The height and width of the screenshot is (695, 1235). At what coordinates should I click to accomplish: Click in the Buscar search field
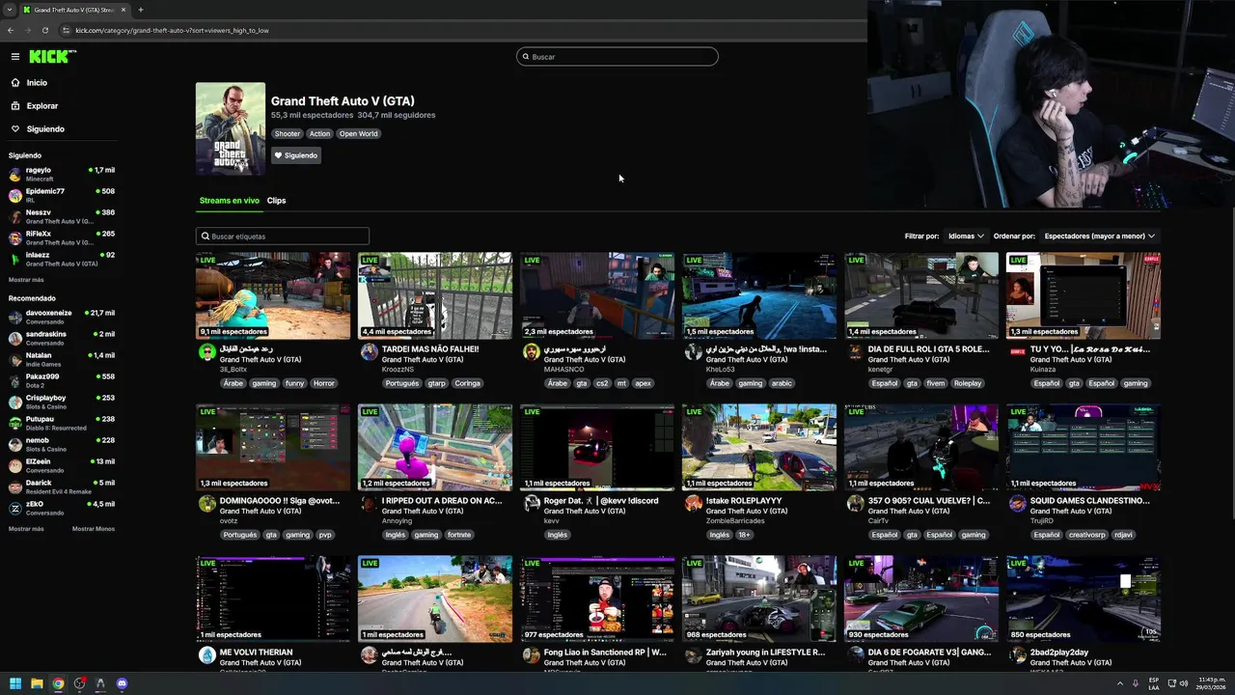point(617,57)
